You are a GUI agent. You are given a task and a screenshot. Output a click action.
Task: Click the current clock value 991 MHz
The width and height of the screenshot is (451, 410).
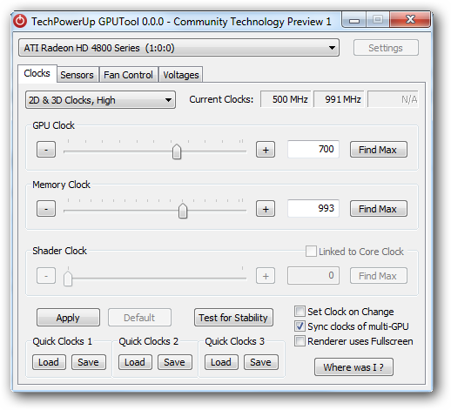[x=339, y=99]
